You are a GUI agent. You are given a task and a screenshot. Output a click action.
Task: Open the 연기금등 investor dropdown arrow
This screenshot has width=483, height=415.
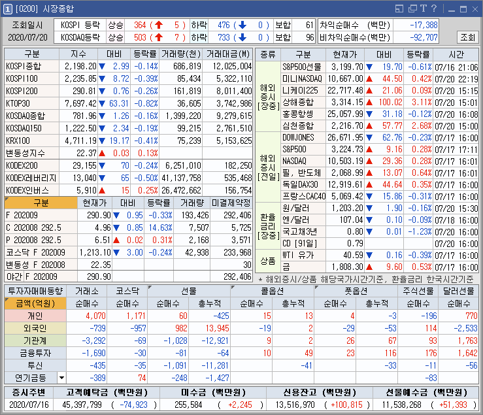pos(61,378)
